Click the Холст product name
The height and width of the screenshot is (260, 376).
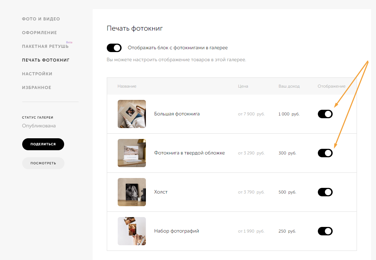coord(161,192)
